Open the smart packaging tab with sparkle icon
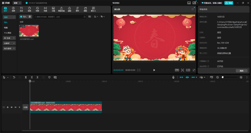This screenshot has width=251, height=133. [x=61, y=9]
